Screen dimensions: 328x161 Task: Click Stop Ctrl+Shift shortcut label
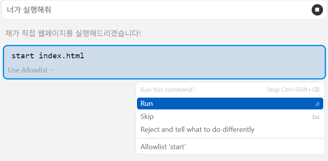(293, 90)
